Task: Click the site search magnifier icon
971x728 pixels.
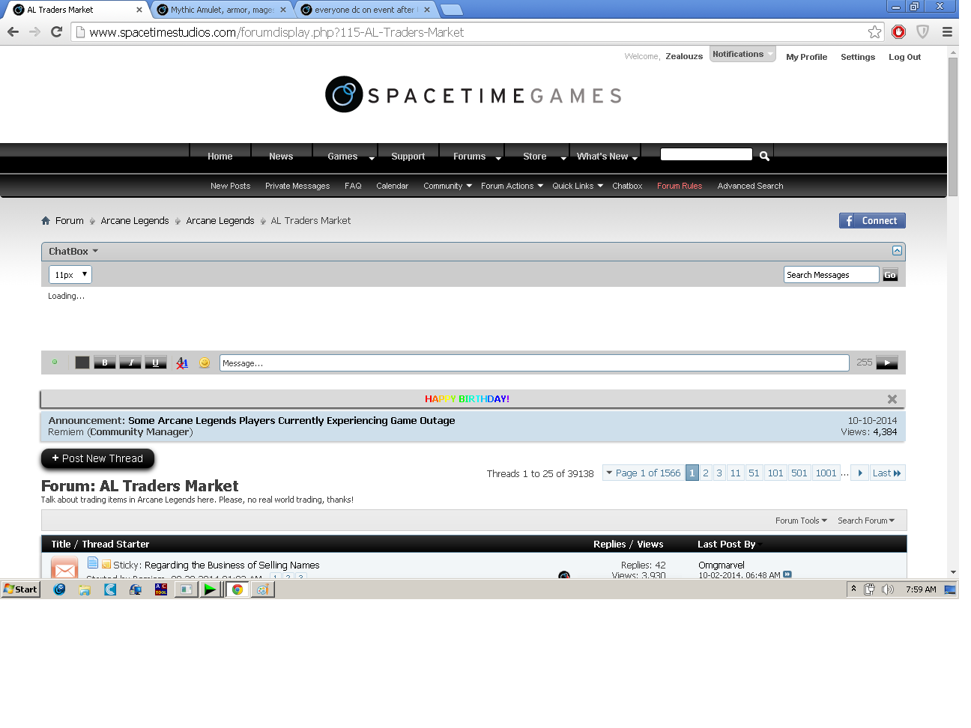Action: (764, 156)
